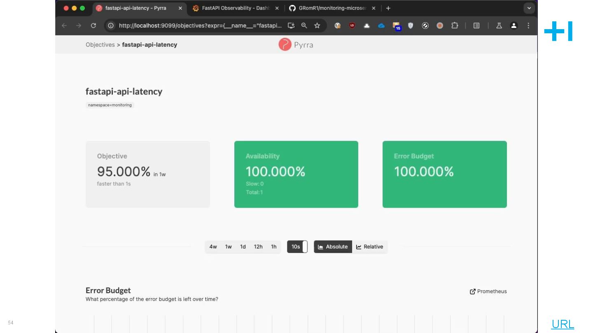This screenshot has width=593, height=333.
Task: Select the 4w time range
Action: [x=213, y=247]
